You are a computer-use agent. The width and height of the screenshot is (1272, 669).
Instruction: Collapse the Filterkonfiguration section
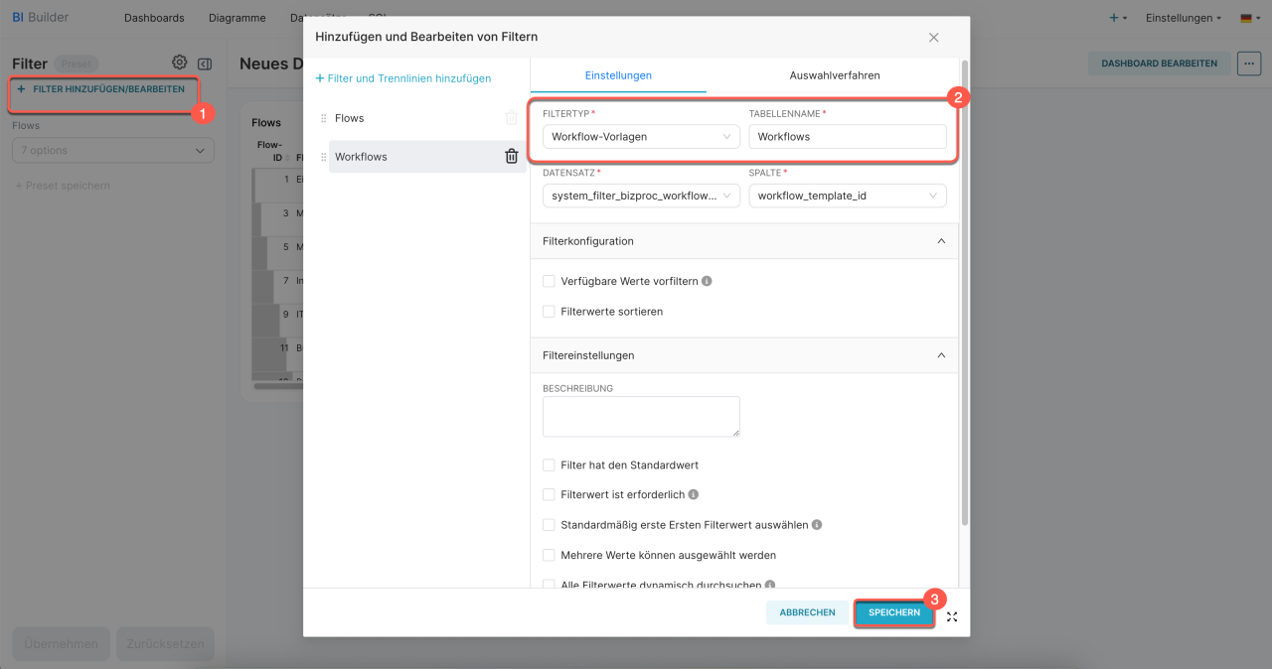[x=941, y=241]
